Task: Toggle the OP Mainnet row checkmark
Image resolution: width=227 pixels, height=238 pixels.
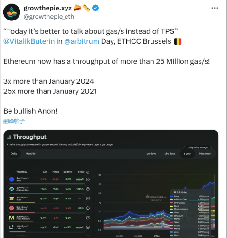Action: [x=88, y=208]
